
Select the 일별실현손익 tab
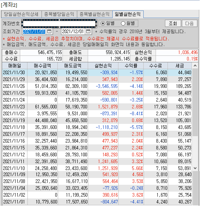pos(128,14)
